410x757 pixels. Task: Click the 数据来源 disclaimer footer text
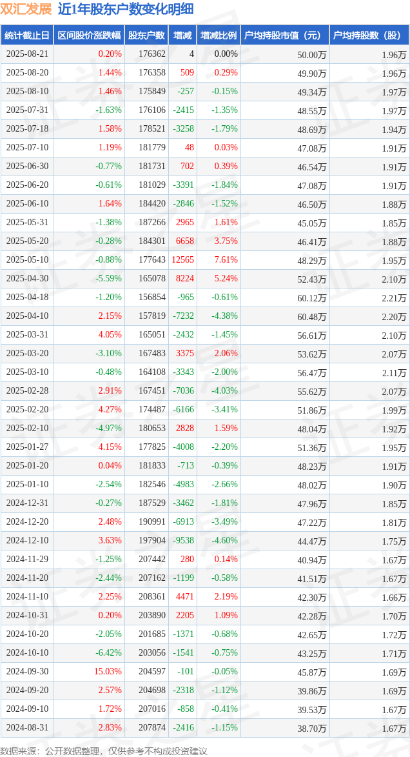click(x=104, y=751)
